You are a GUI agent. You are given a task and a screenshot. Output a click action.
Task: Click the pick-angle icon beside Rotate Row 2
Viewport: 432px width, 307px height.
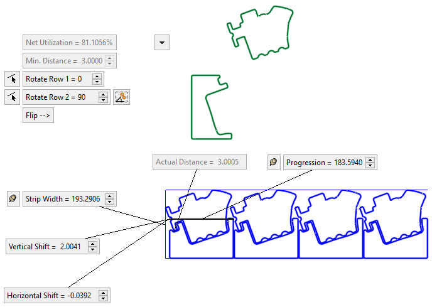(12, 97)
